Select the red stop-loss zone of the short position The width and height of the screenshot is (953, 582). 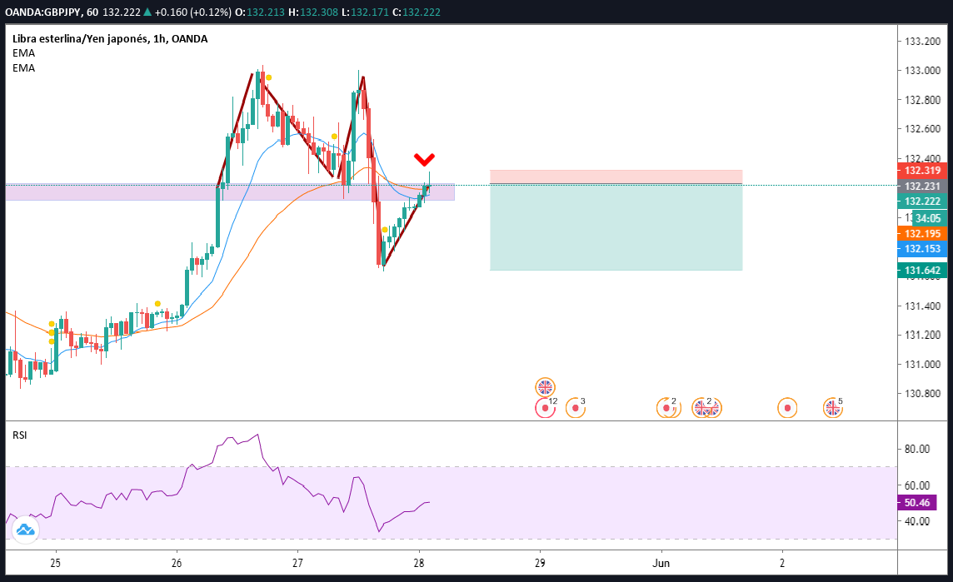click(x=616, y=177)
